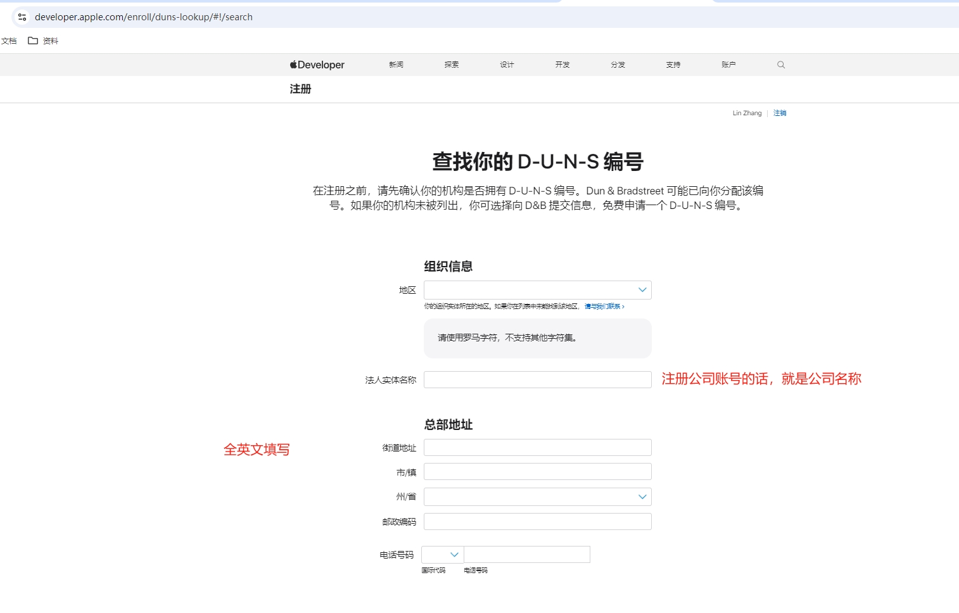Click the 注销 sign-out link

pyautogui.click(x=780, y=113)
